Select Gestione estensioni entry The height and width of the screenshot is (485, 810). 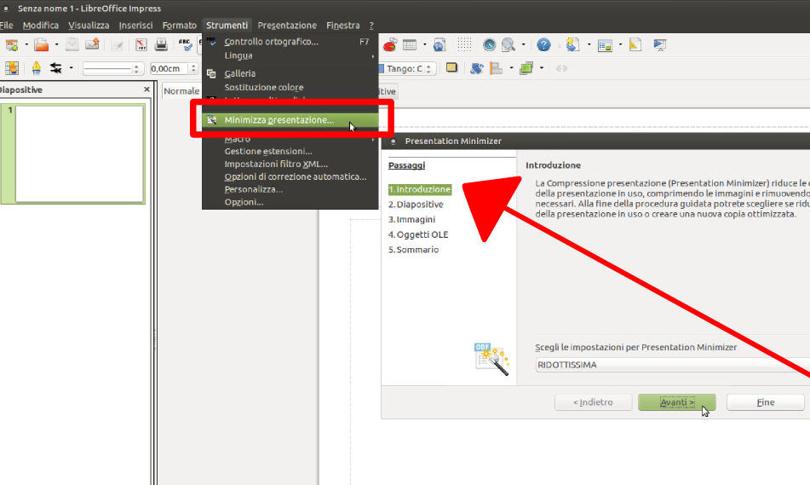click(290, 152)
